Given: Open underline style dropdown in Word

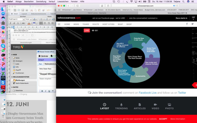Looking at the screenshot, I should [x=20, y=23].
